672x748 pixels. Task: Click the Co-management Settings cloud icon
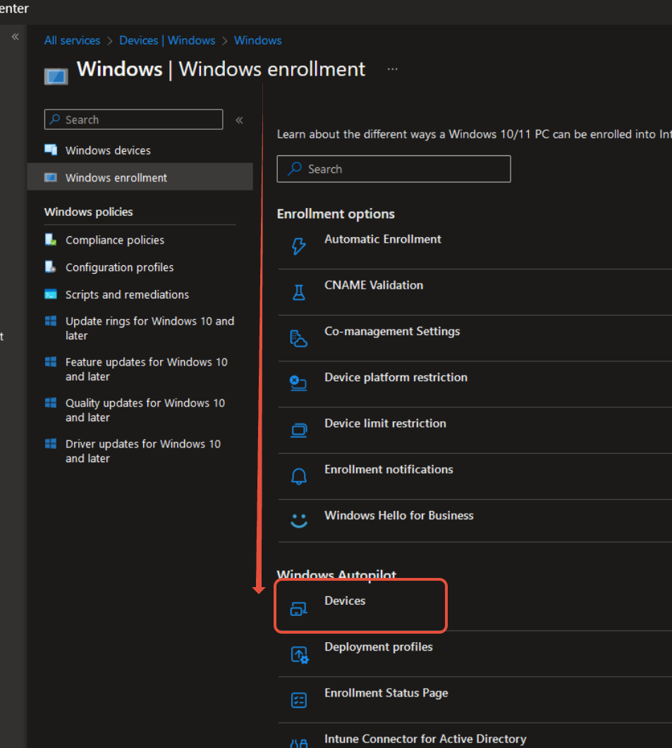click(x=299, y=339)
